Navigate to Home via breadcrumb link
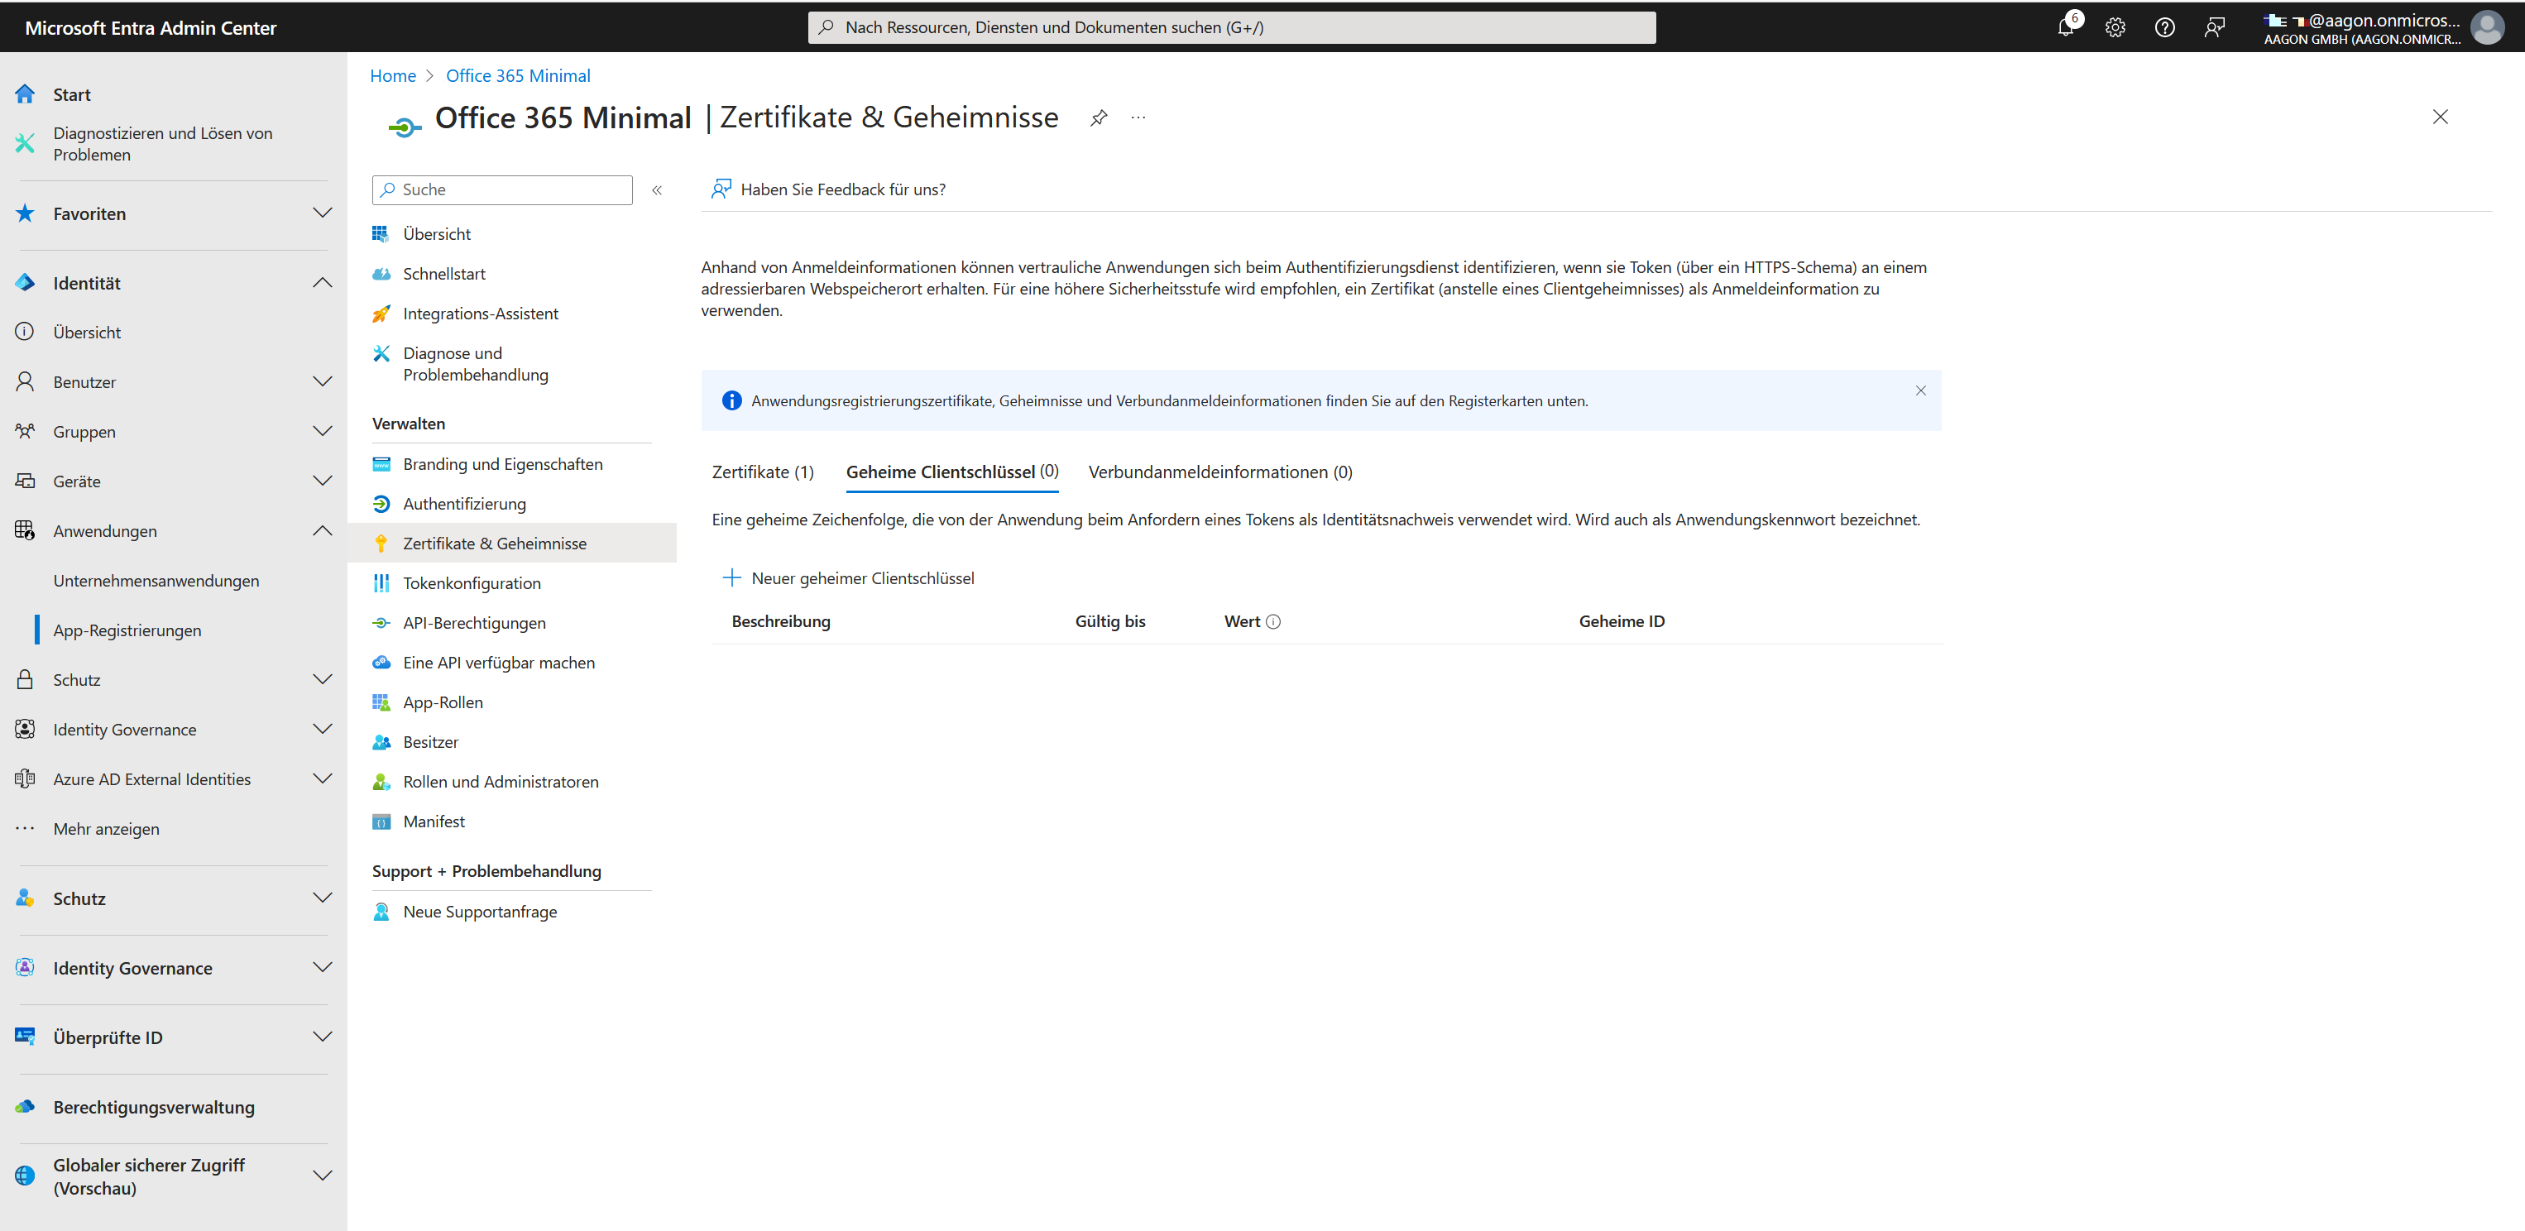The width and height of the screenshot is (2525, 1231). (x=392, y=74)
